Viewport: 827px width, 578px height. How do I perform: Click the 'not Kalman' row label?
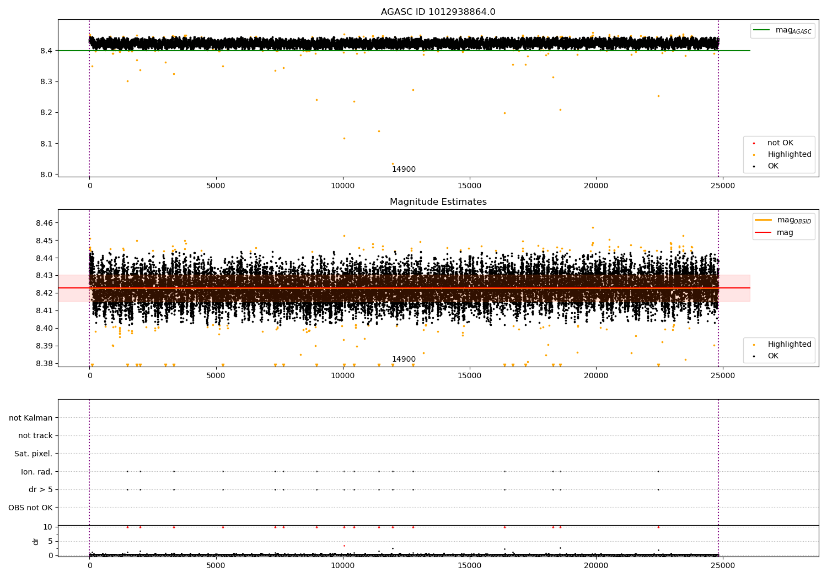[31, 418]
